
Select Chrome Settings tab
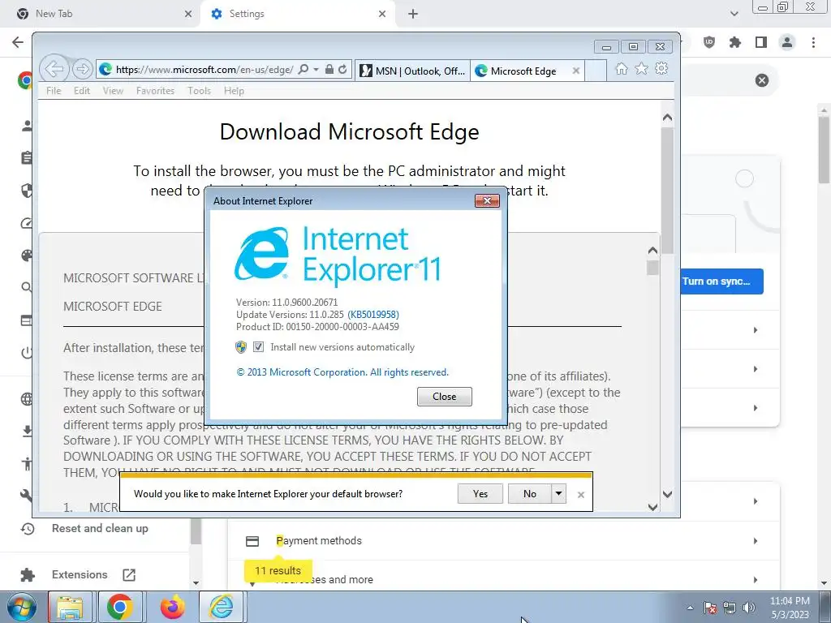297,14
